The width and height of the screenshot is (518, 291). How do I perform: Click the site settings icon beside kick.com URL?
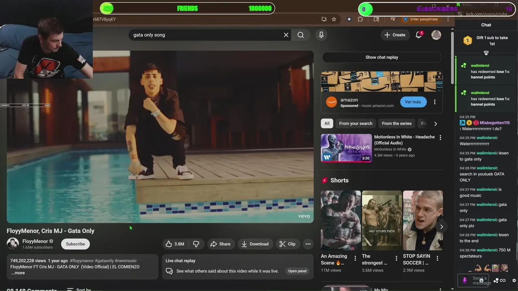460,14
